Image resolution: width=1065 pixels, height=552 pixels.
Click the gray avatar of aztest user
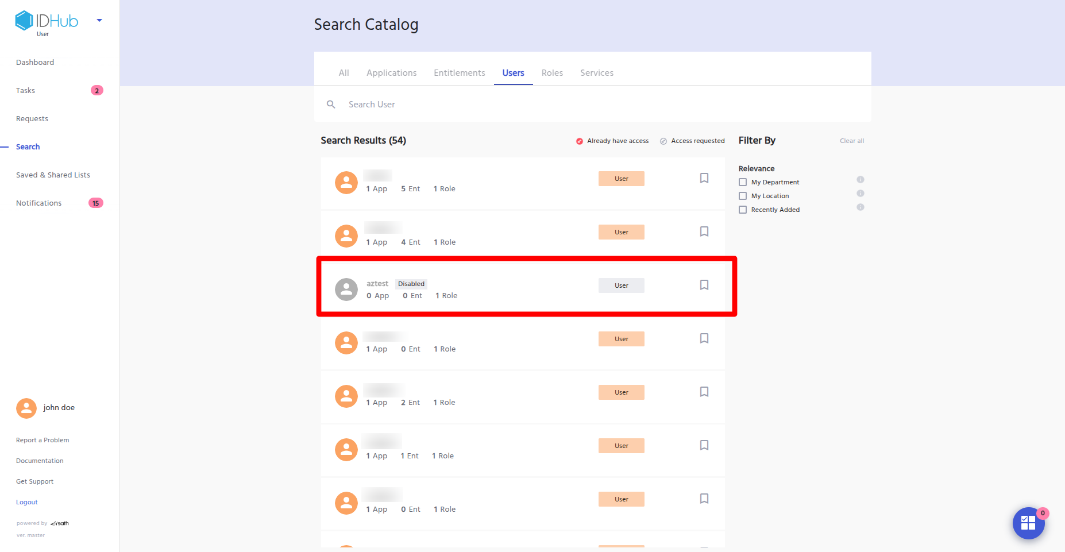coord(346,289)
